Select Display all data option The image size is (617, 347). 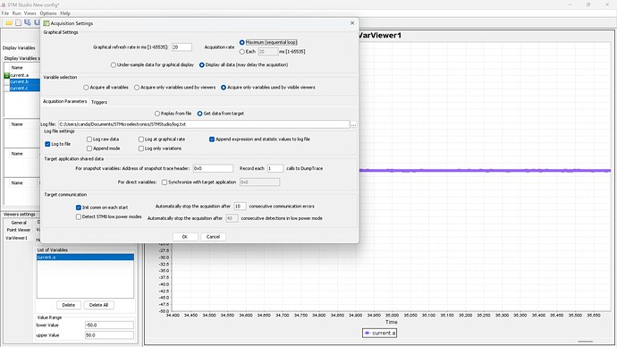(202, 65)
